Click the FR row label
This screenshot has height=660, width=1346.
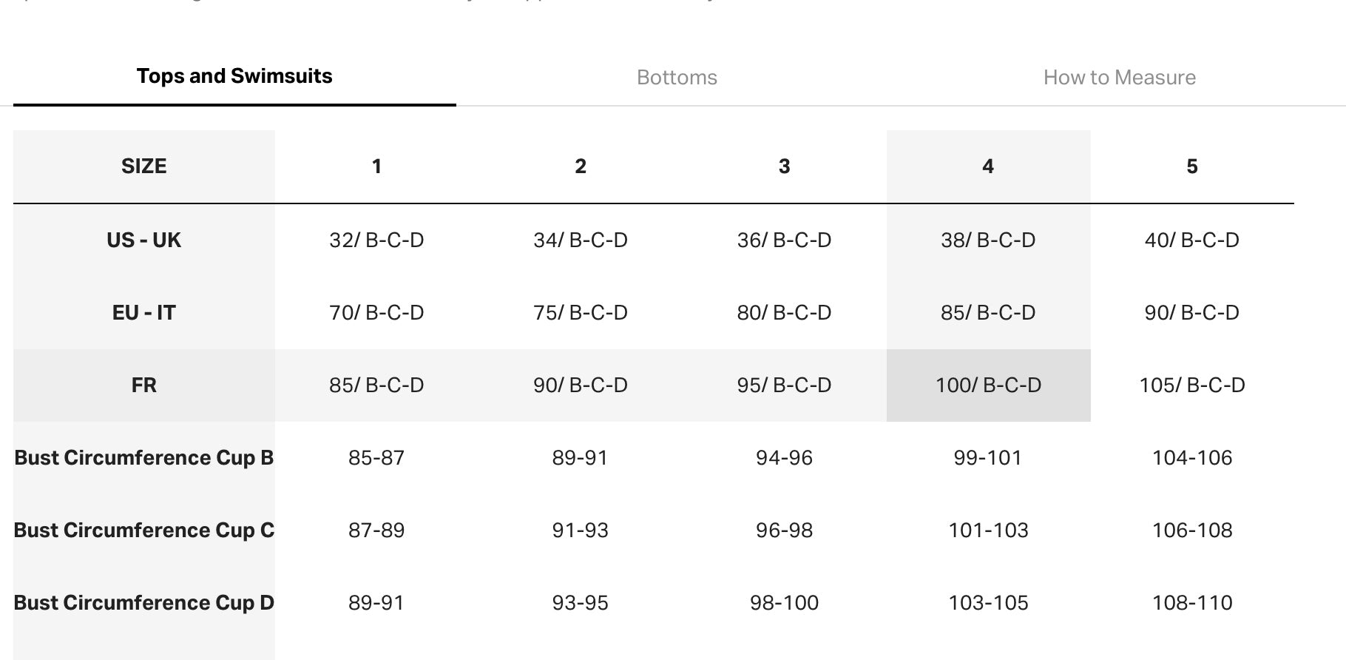click(x=144, y=385)
